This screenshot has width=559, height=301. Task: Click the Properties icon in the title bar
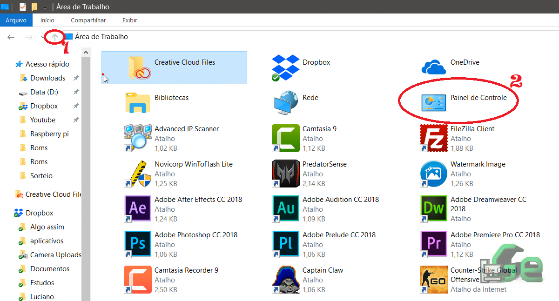point(23,7)
